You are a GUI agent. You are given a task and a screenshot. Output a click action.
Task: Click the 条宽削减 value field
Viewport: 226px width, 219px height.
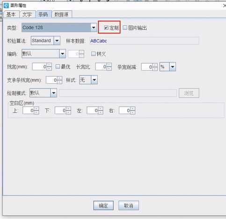[x=147, y=67]
